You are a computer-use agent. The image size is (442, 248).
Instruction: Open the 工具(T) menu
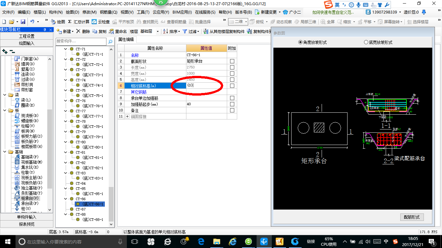click(143, 12)
